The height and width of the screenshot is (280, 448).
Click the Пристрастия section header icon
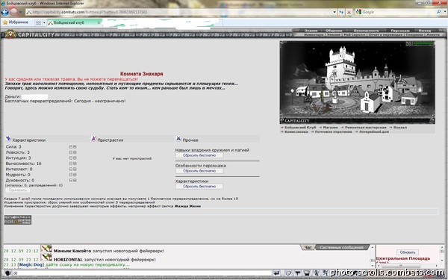[x=93, y=139]
